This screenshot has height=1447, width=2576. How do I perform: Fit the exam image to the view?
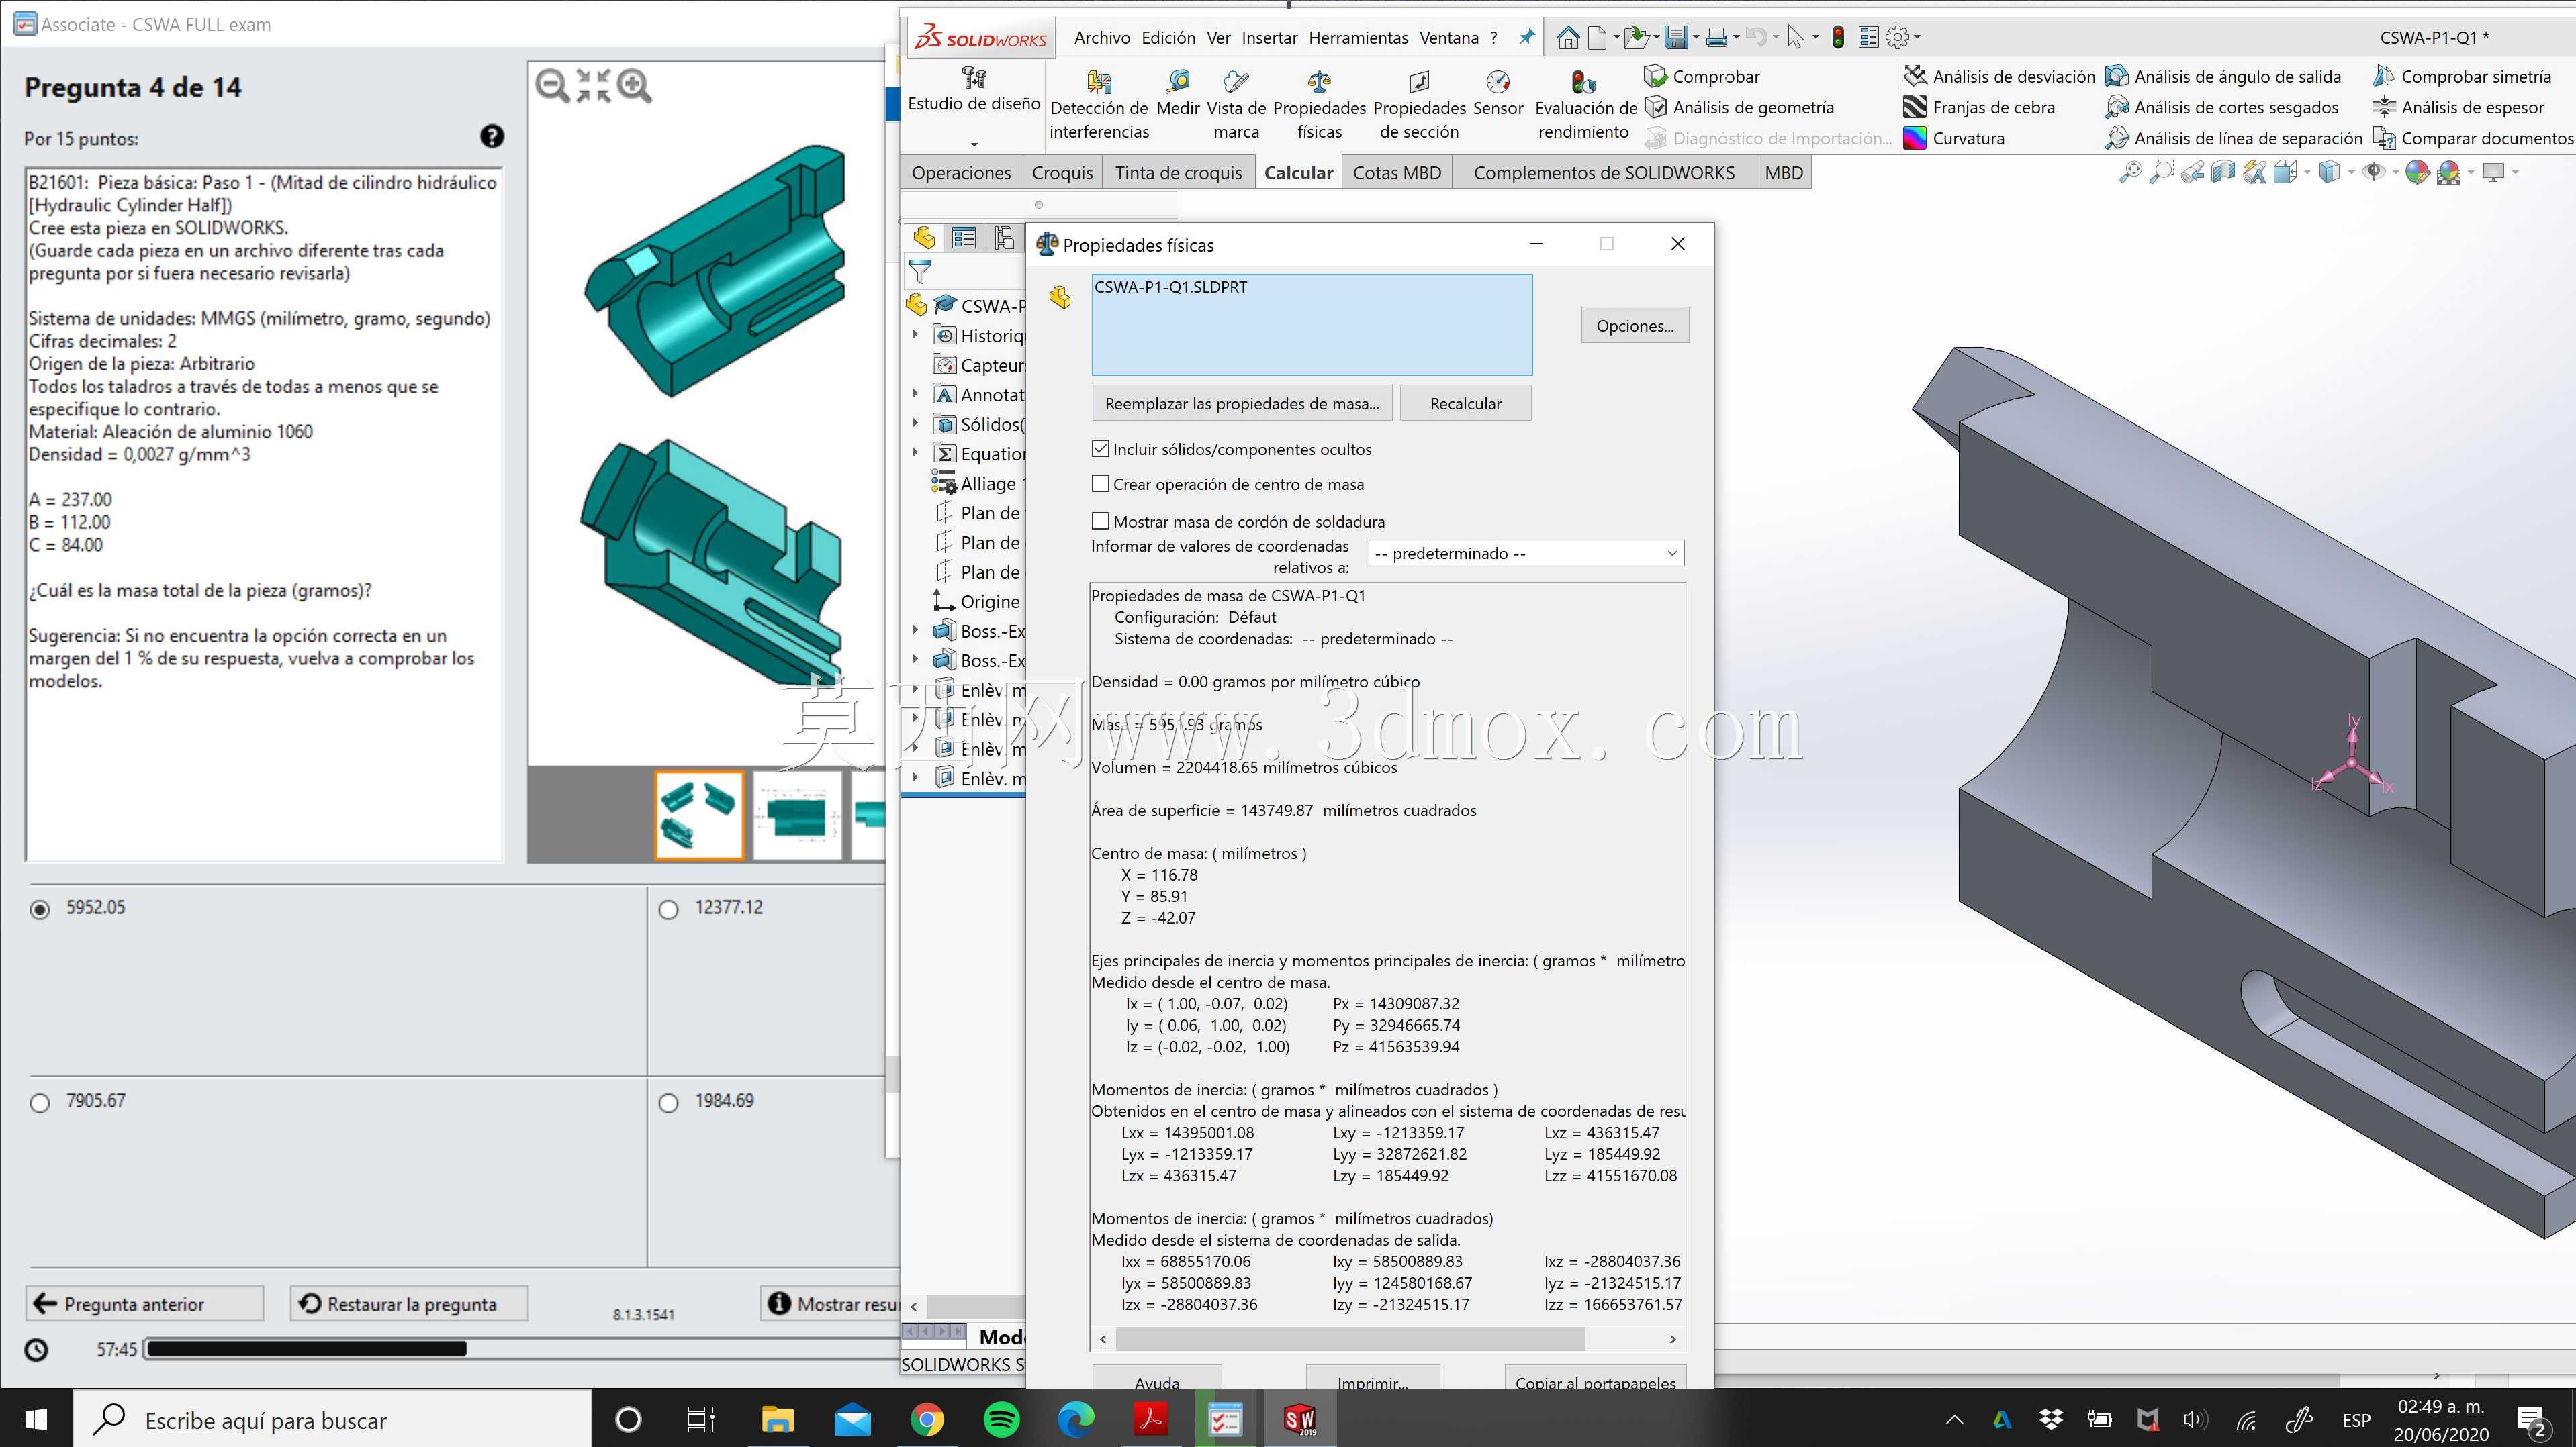(593, 86)
